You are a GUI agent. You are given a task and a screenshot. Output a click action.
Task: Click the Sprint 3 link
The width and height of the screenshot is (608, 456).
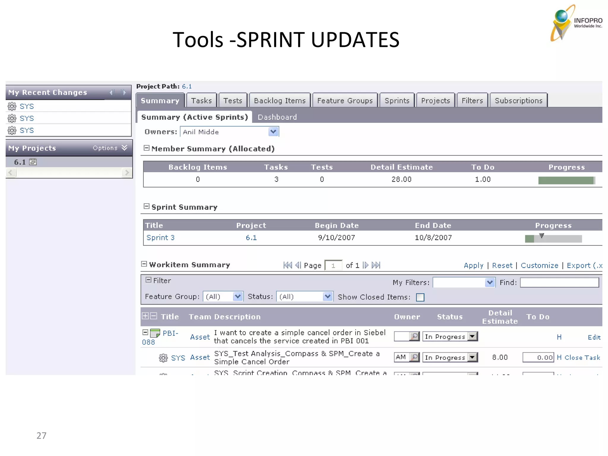160,237
